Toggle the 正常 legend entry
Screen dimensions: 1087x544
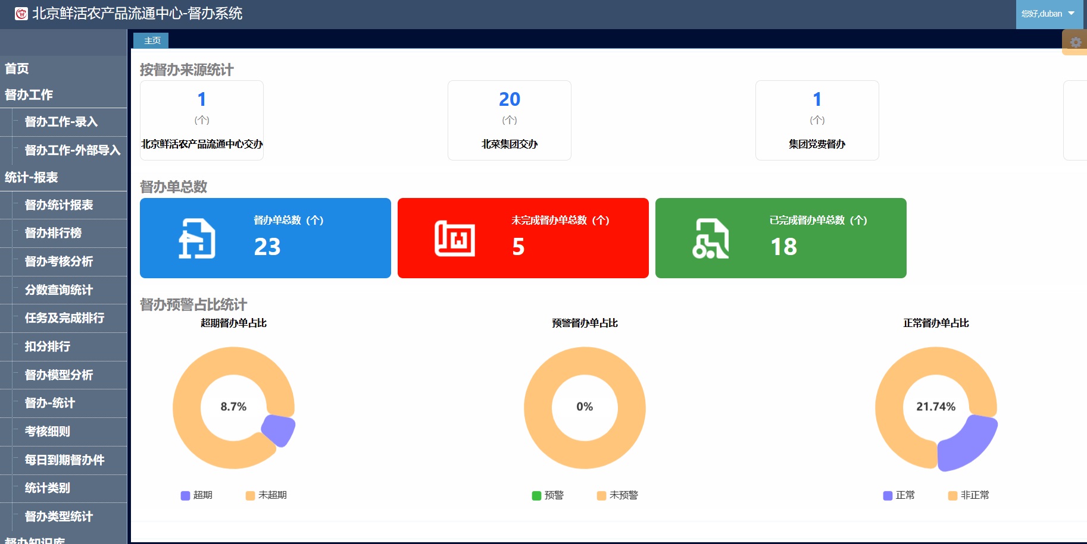[899, 495]
